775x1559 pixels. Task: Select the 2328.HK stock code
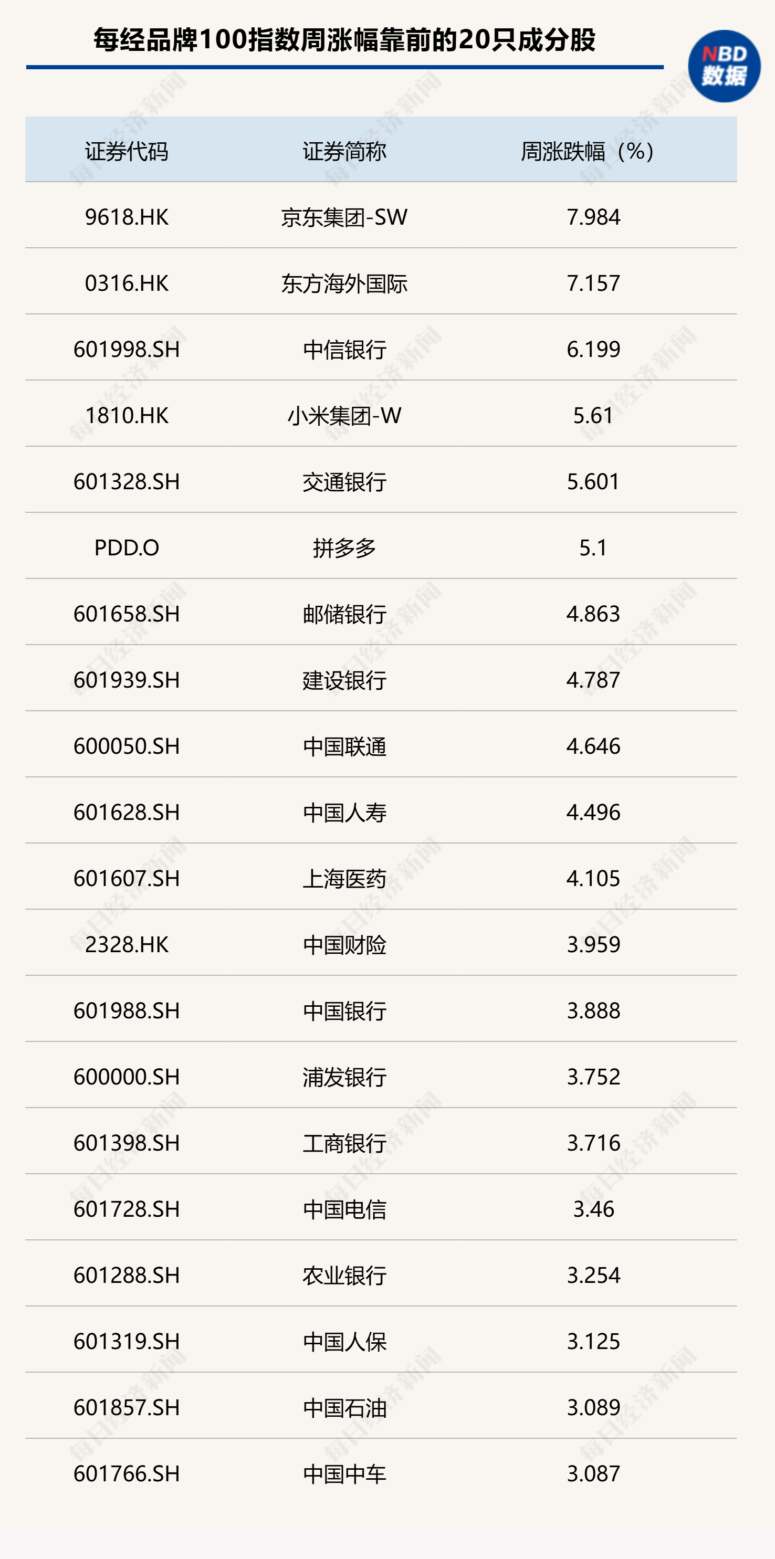point(127,944)
